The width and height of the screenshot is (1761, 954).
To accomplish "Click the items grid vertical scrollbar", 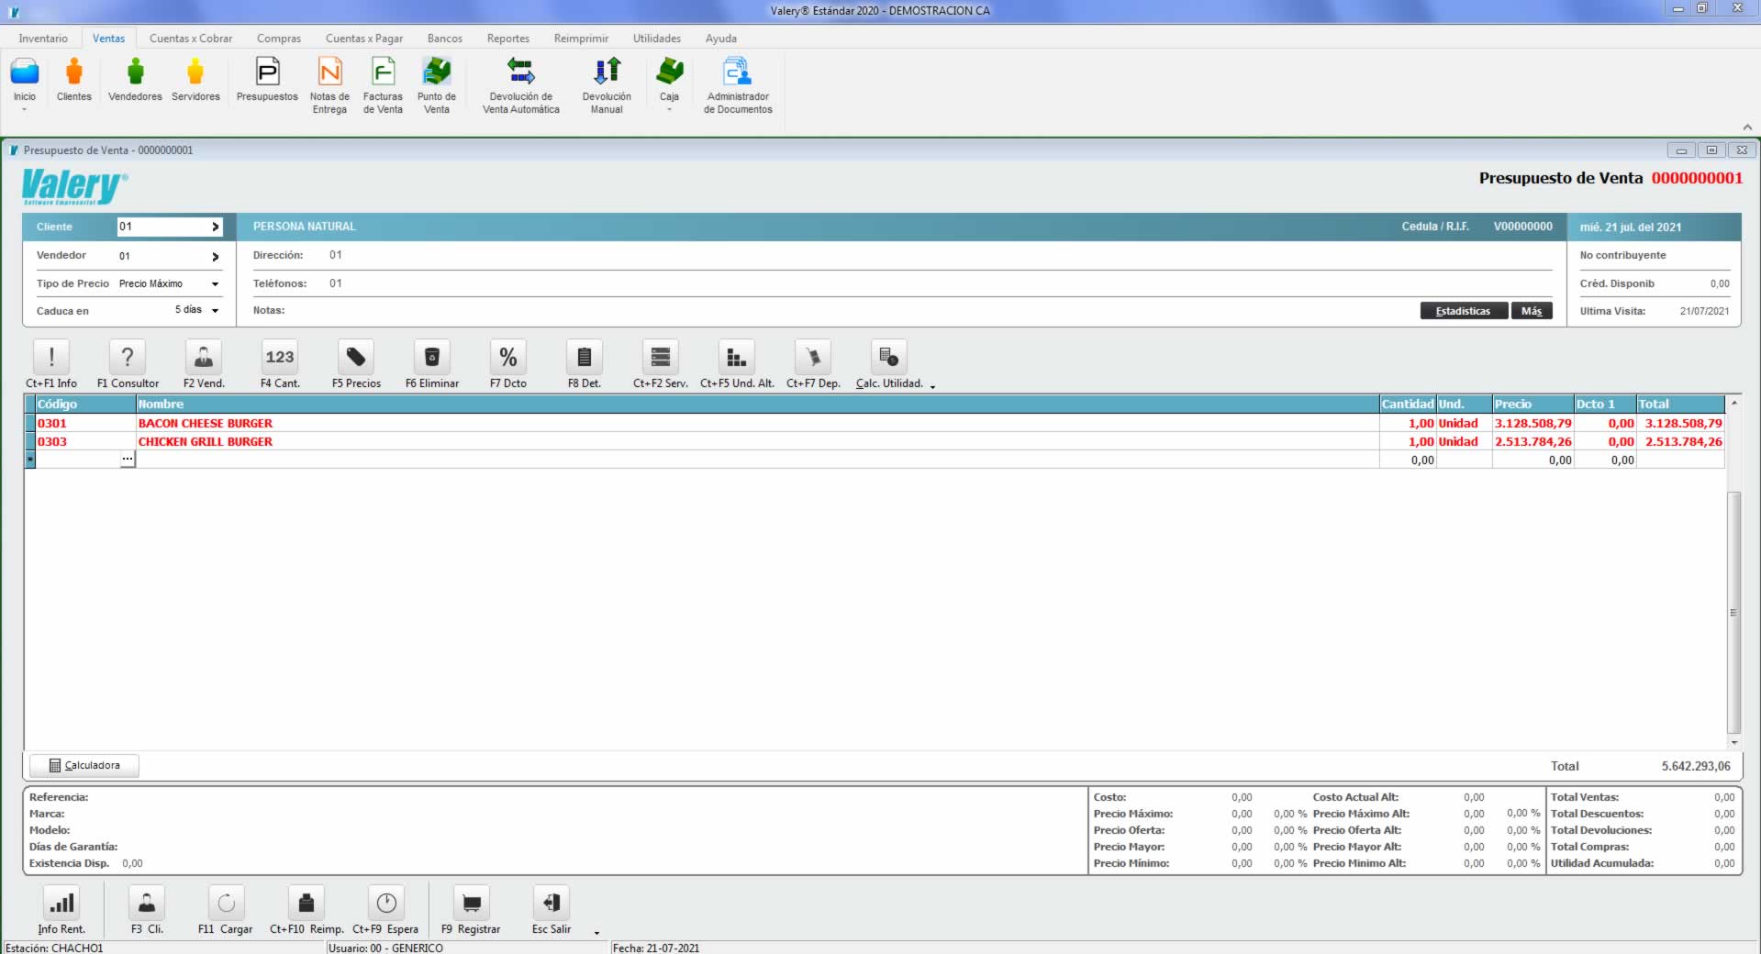I will click(x=1733, y=613).
